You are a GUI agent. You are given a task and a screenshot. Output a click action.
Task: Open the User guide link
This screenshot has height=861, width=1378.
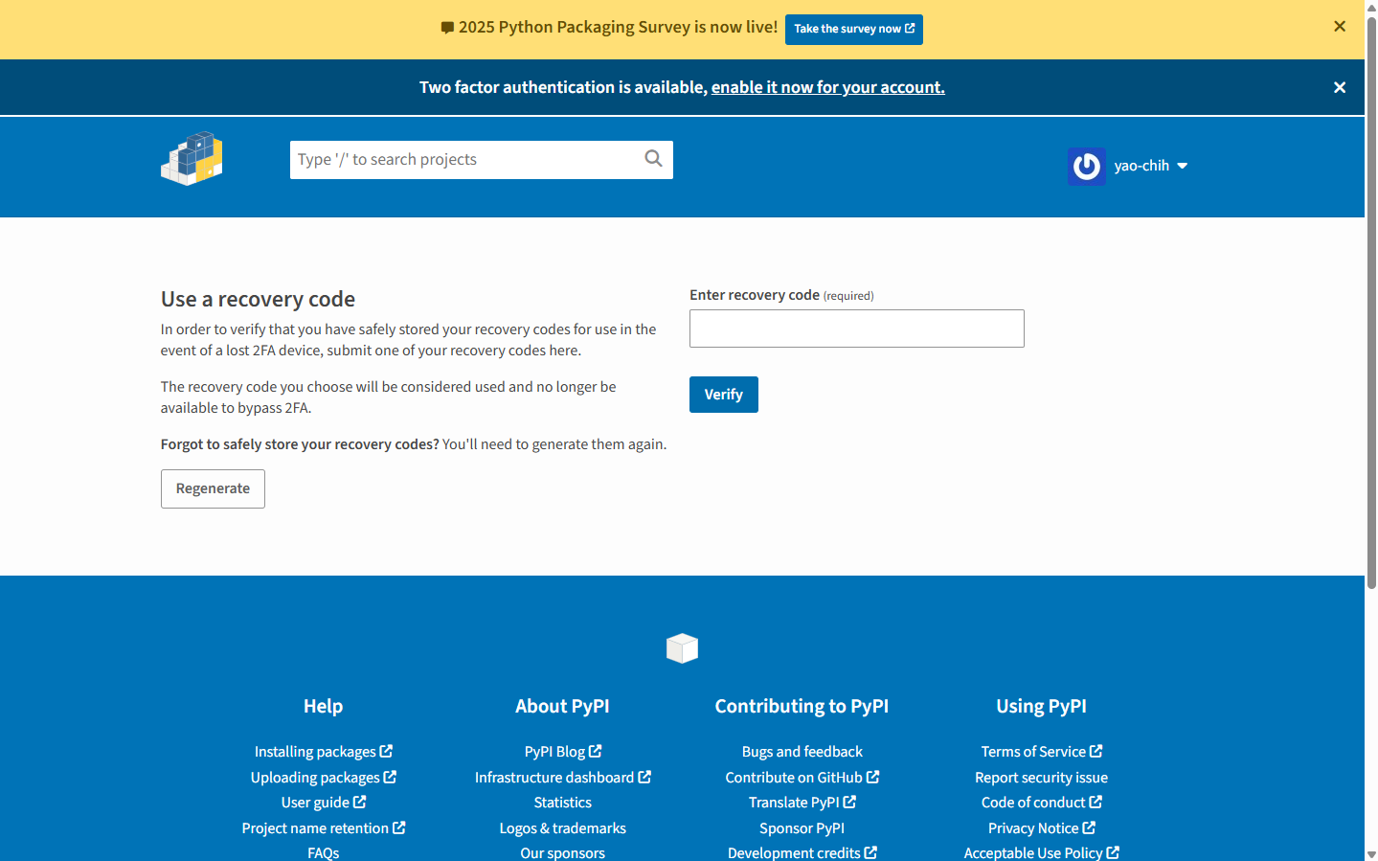[324, 803]
